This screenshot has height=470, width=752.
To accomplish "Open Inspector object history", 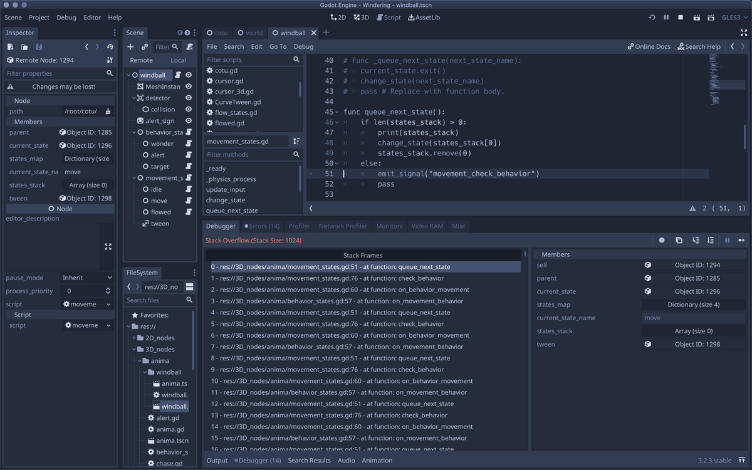I will click(x=110, y=47).
